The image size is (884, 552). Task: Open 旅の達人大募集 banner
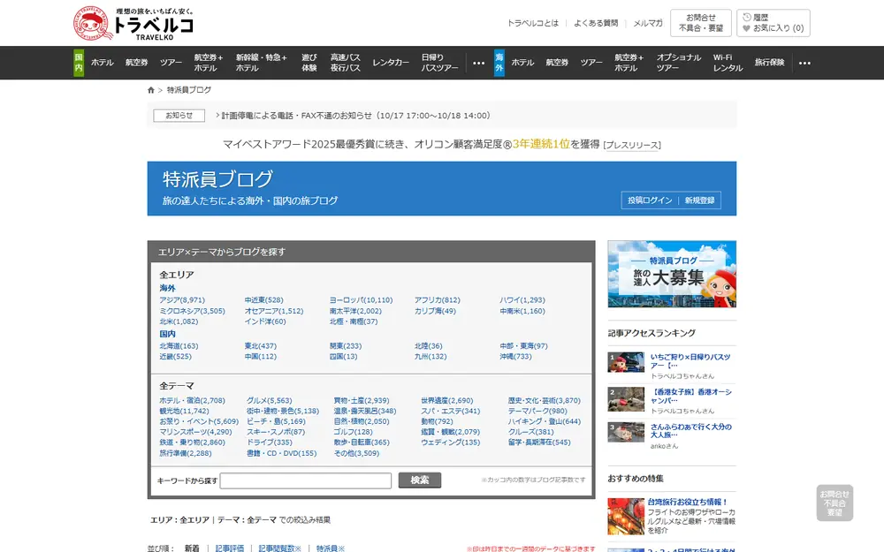(x=672, y=275)
